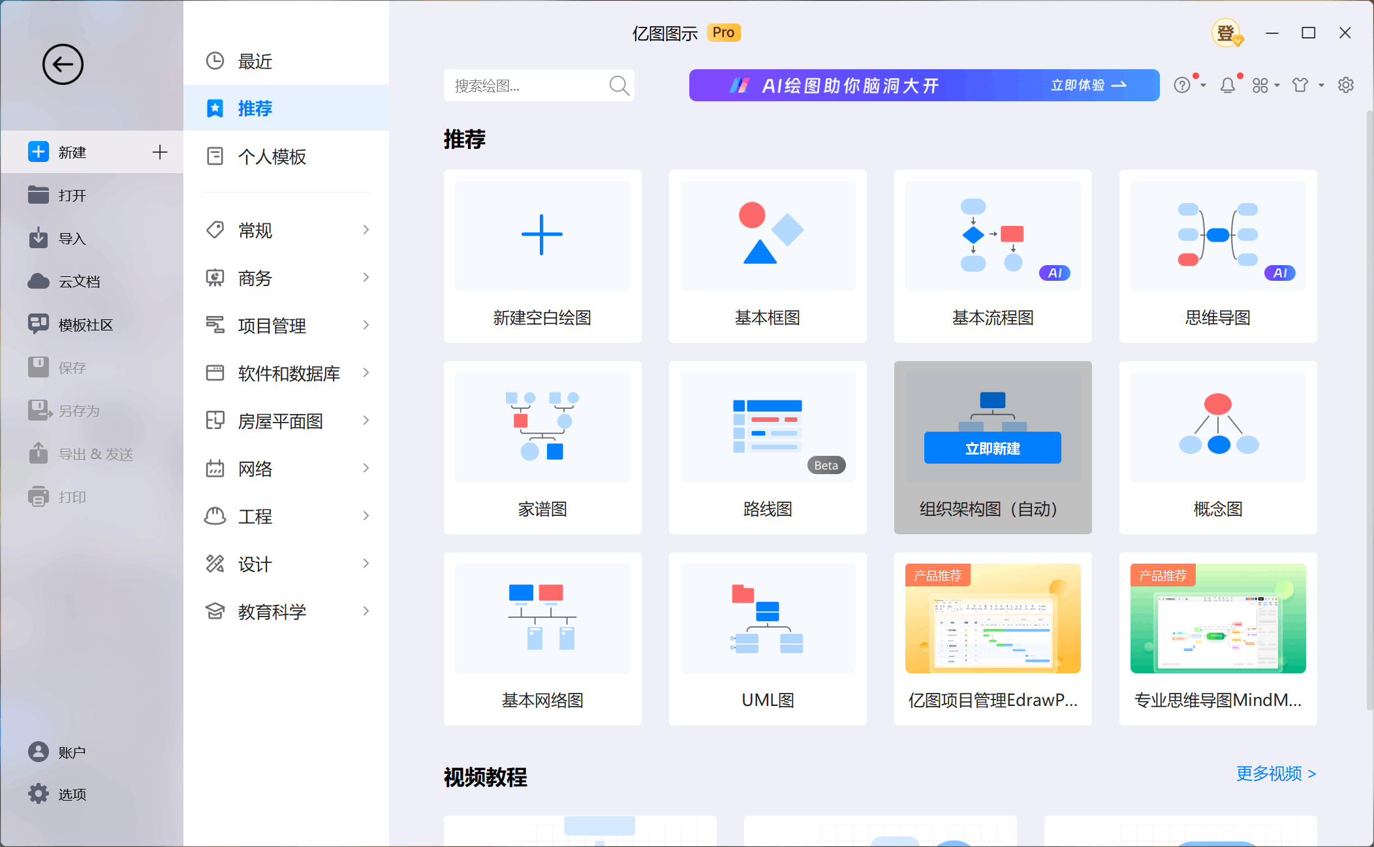This screenshot has width=1374, height=847.
Task: Click the 更多视频 link
Action: tap(1276, 774)
